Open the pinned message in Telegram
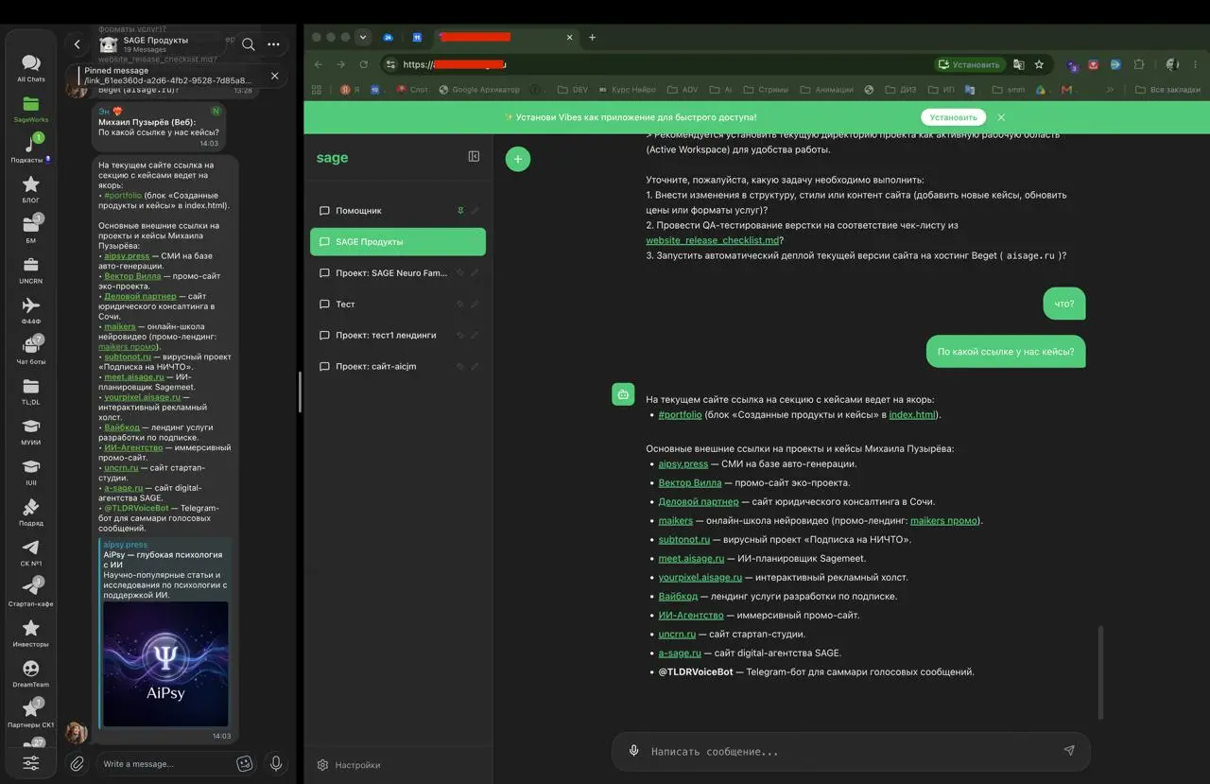1210x784 pixels. [167, 76]
